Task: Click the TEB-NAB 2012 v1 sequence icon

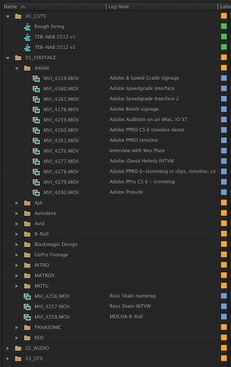Action: 27,37
